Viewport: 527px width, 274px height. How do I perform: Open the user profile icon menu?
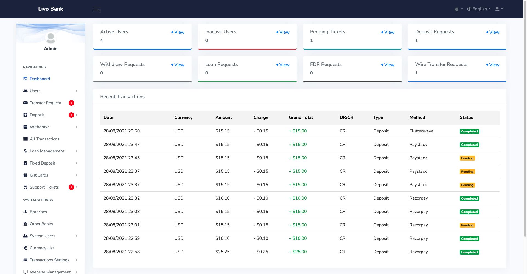click(x=499, y=9)
